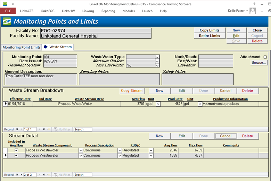Click the CTS application icon in title bar
This screenshot has width=271, height=181.
(x=5, y=3)
